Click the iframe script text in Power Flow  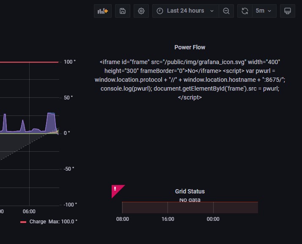click(190, 80)
